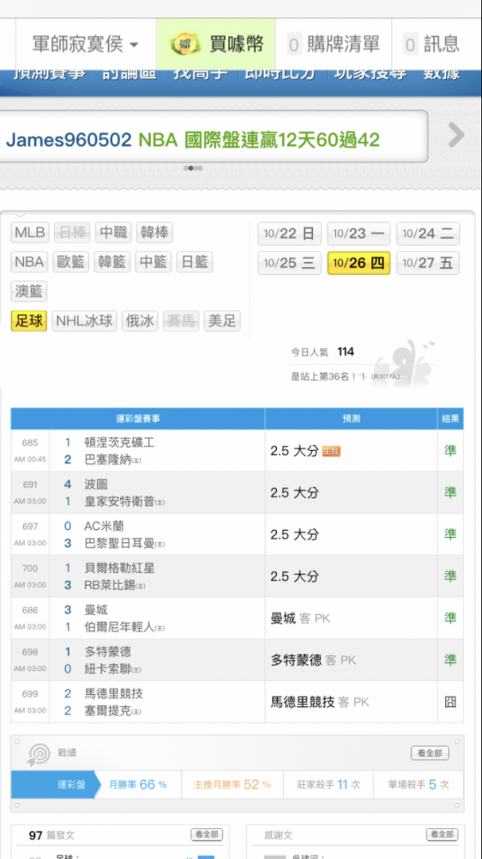Open the 軍師寂寞侯 account dropdown
482x859 pixels.
[x=86, y=45]
